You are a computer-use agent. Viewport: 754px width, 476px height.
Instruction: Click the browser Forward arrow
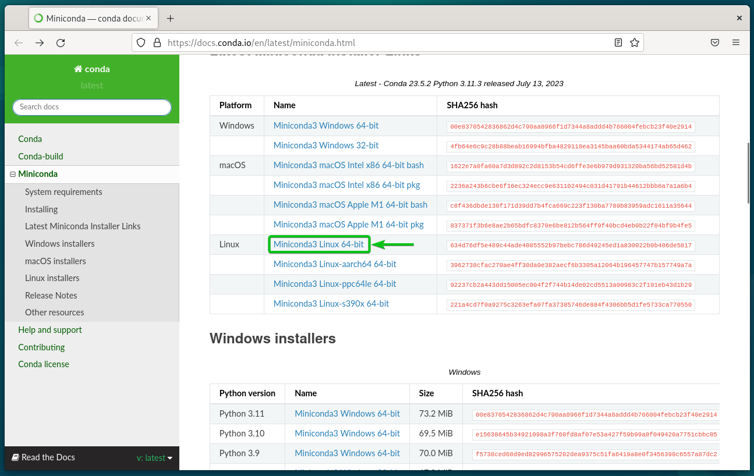tap(40, 42)
